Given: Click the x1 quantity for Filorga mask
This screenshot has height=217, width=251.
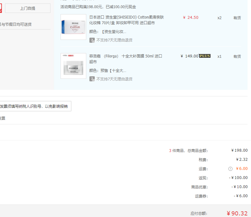Looking at the screenshot, I should click(219, 57).
